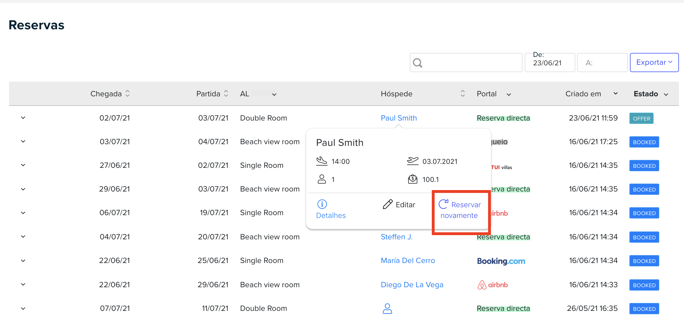Open the Estado filter dropdown
Viewport: 684px width, 321px height.
pyautogui.click(x=666, y=94)
